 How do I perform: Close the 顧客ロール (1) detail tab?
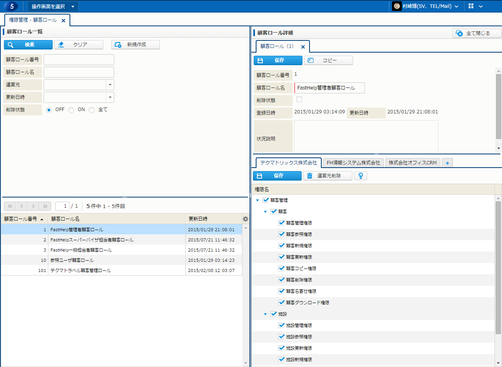point(303,47)
